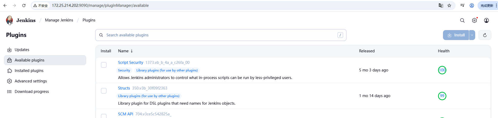Open the Updates section in sidebar
Image resolution: width=498 pixels, height=118 pixels.
point(22,50)
